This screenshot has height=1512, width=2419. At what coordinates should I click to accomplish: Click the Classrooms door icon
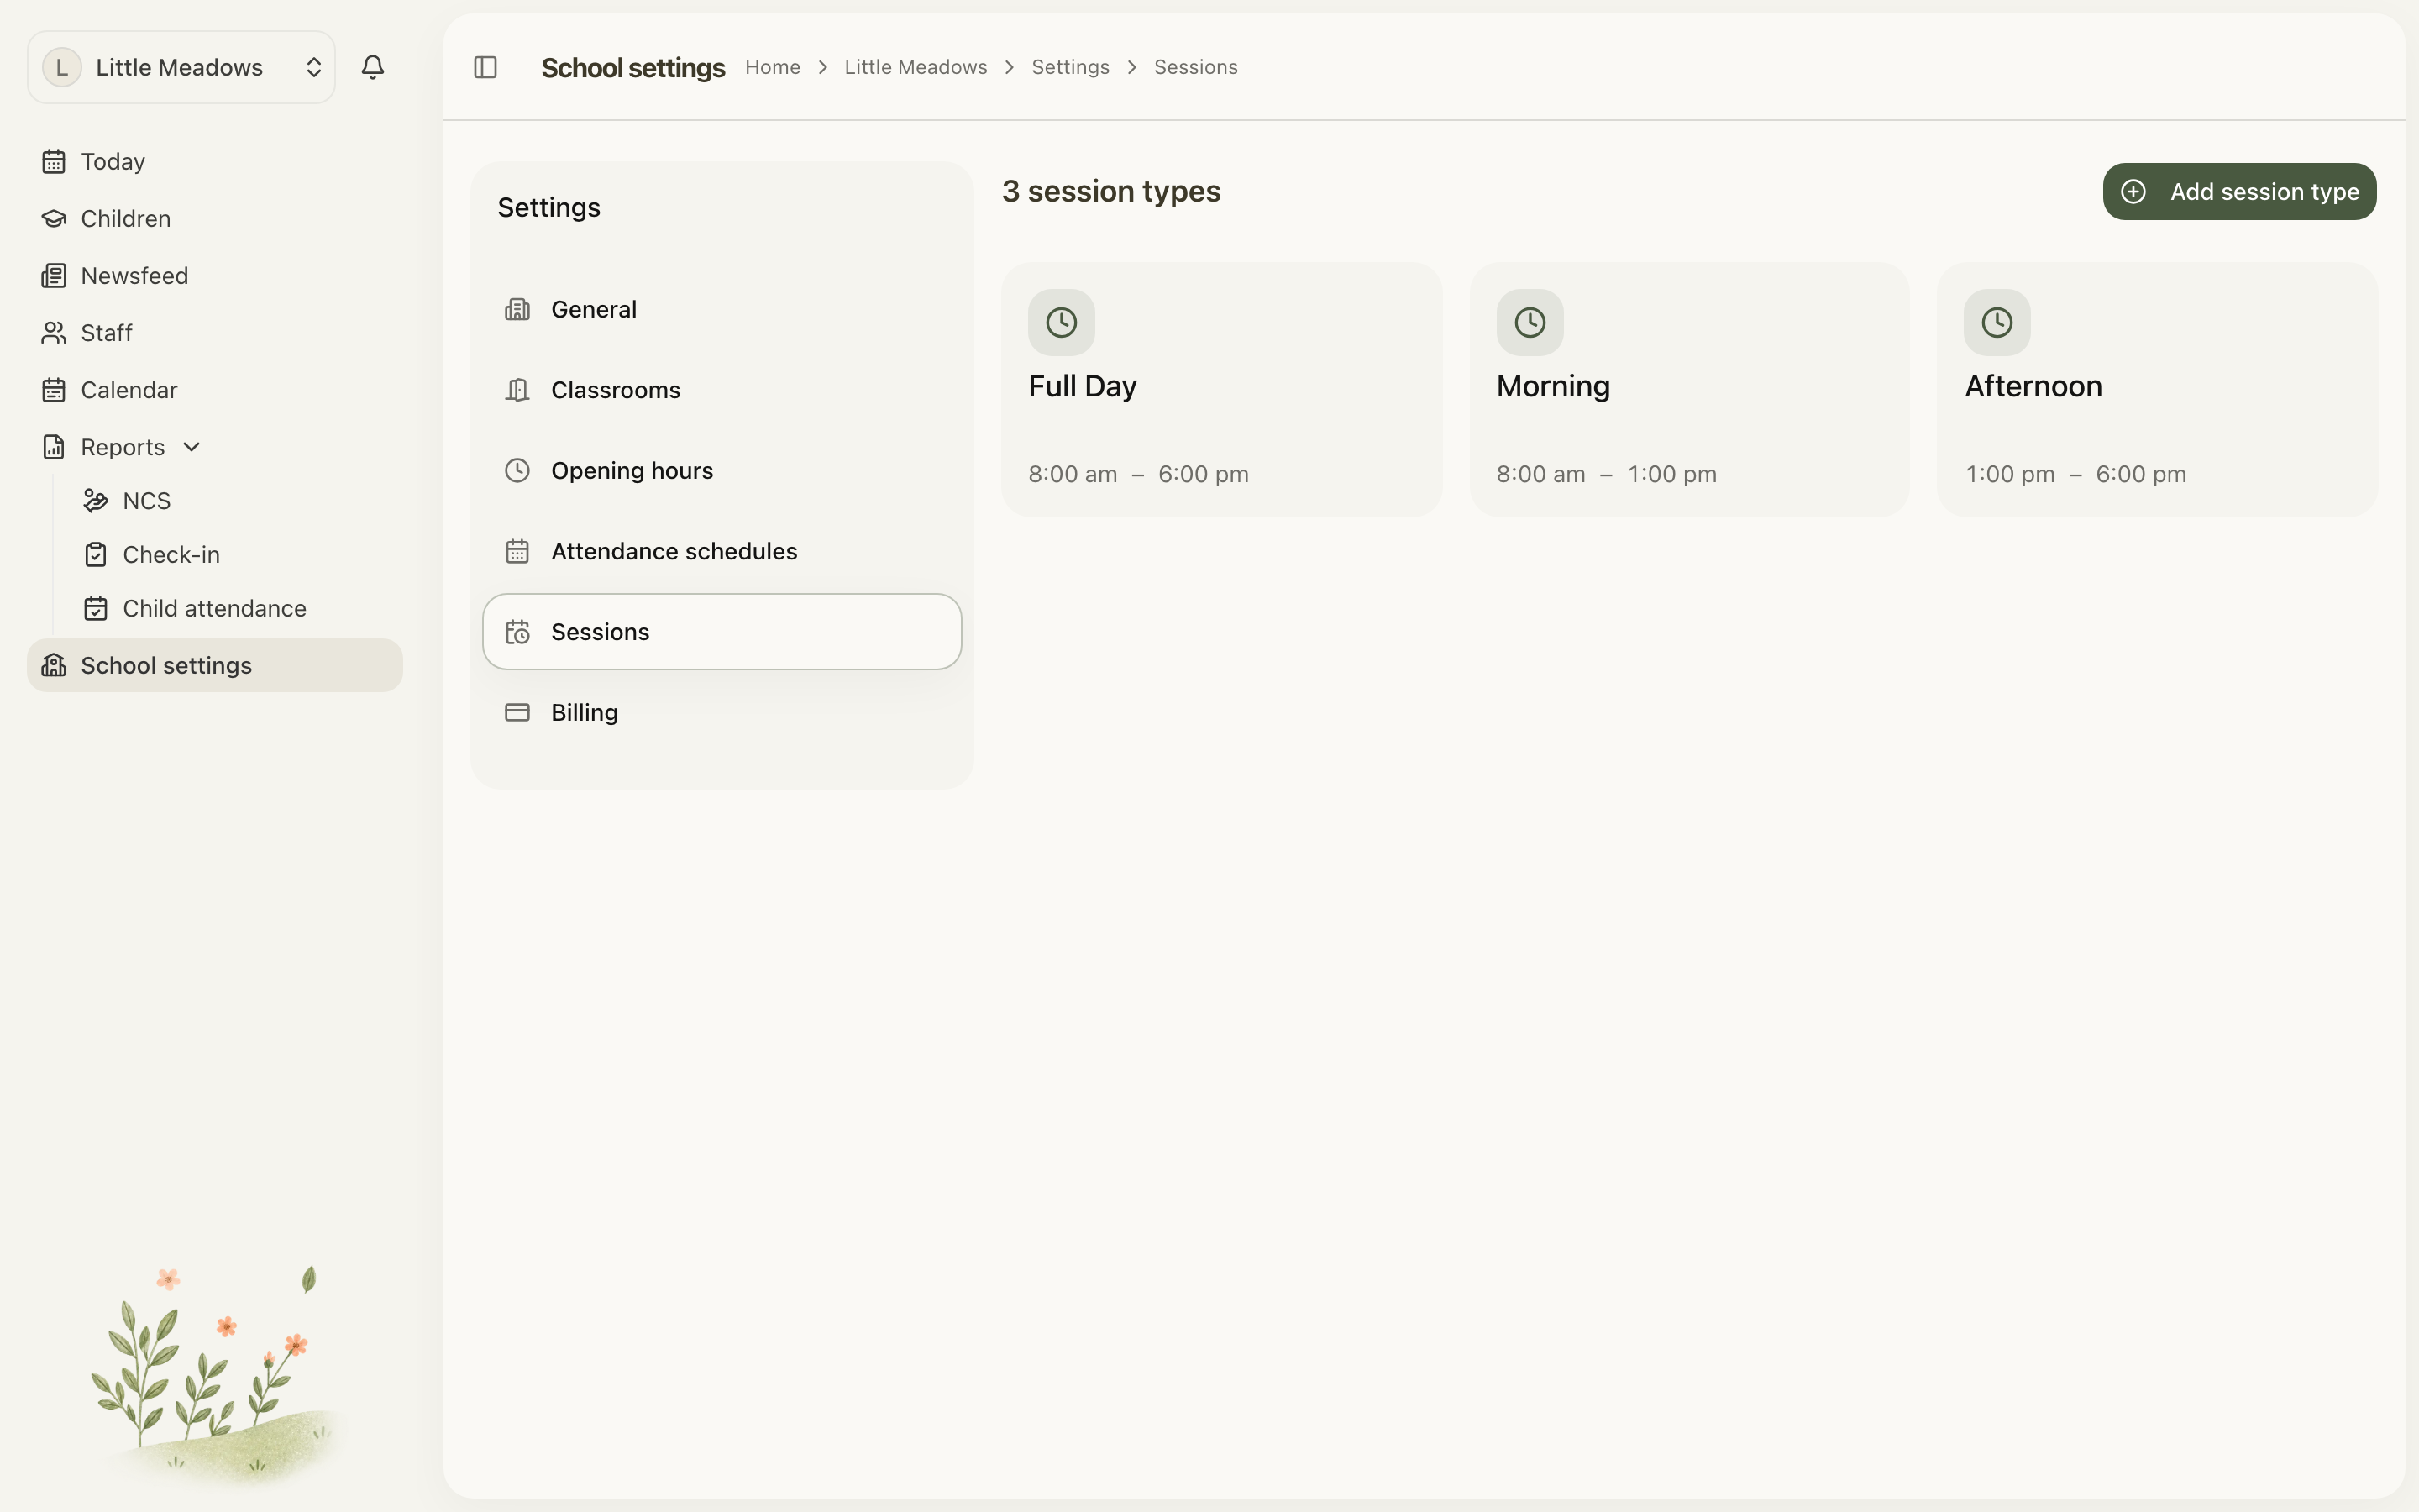click(x=517, y=390)
